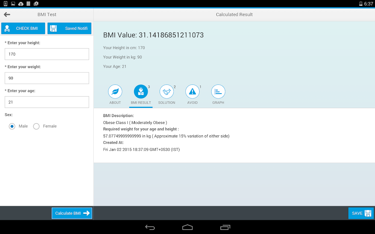Viewport: 375px width, 234px height.
Task: Tap the 6:37 clock in status bar
Action: [x=368, y=4]
